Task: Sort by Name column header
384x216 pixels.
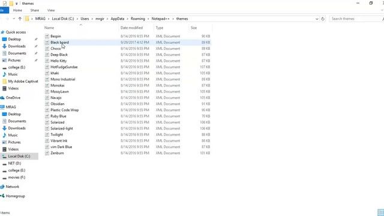Action: (x=49, y=28)
